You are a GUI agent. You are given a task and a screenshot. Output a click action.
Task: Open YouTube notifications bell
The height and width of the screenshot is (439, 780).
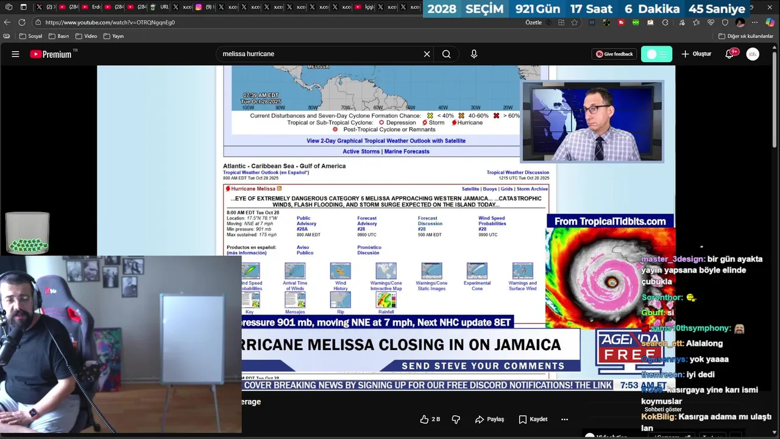tap(729, 54)
